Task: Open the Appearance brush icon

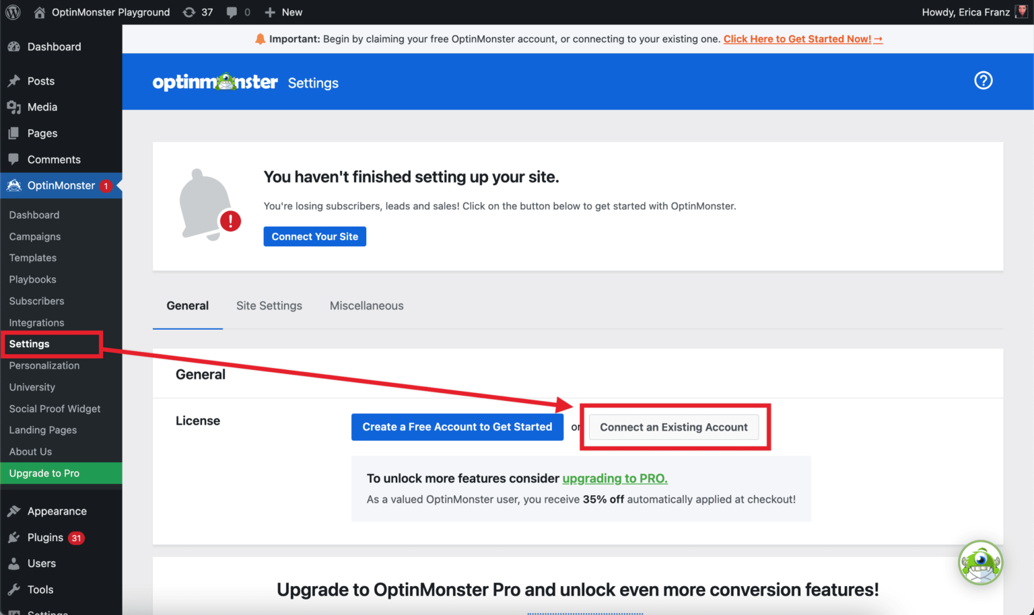Action: coord(15,511)
